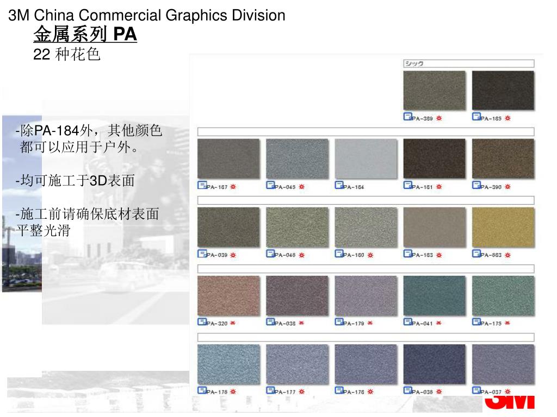This screenshot has height=417, width=557.
Task: Click the blue enlarge icon beside PA-039
Action: click(202, 253)
